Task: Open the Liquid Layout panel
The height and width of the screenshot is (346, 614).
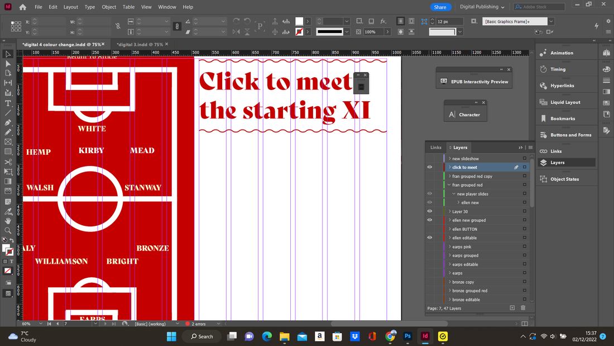Action: [566, 102]
